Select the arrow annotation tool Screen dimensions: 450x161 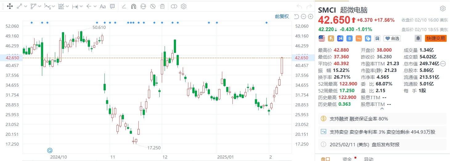point(89,6)
